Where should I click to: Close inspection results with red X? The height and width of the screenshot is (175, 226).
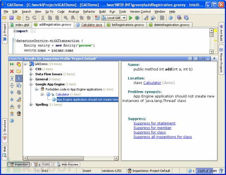tap(12, 71)
